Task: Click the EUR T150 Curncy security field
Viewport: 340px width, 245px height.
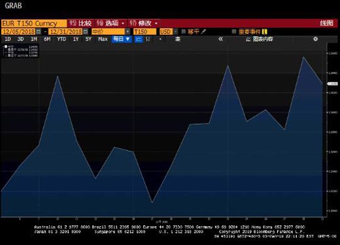Action: click(34, 24)
